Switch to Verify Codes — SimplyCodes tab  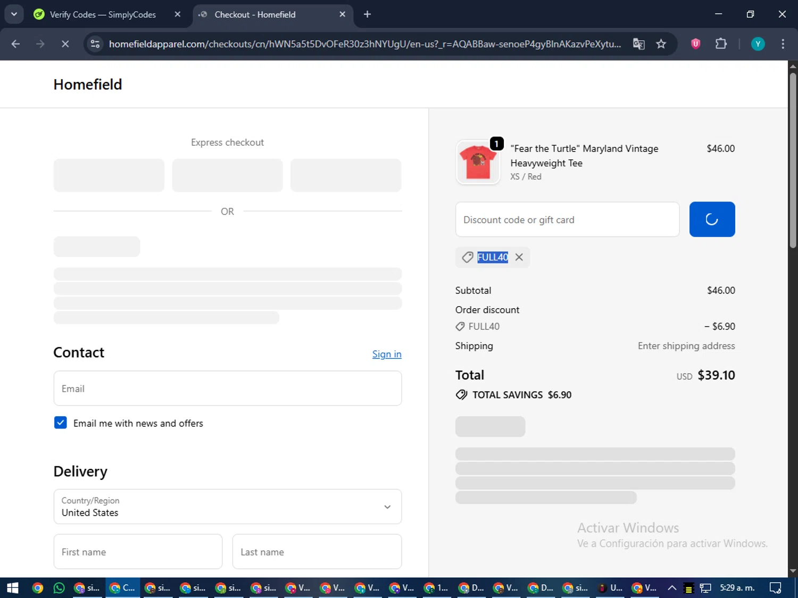(x=103, y=14)
